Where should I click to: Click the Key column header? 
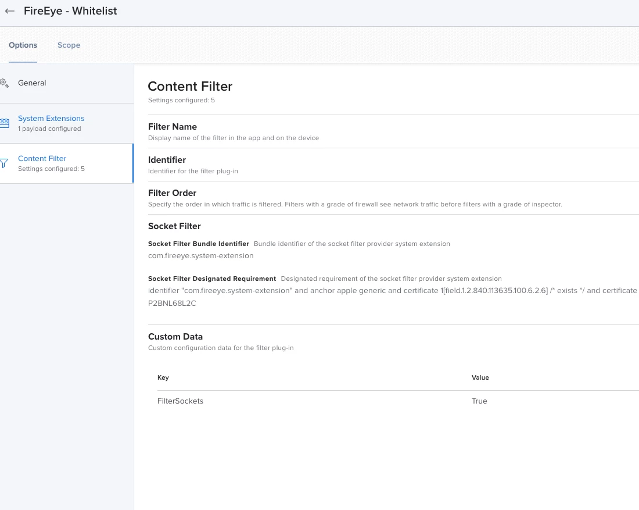point(163,377)
